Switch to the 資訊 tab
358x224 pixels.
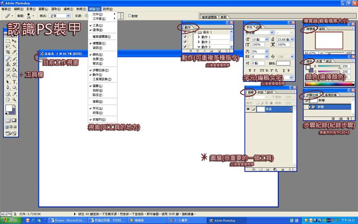[322, 29]
